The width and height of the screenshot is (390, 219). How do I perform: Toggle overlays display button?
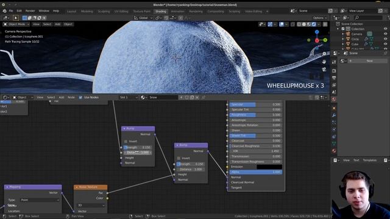pyautogui.click(x=282, y=24)
